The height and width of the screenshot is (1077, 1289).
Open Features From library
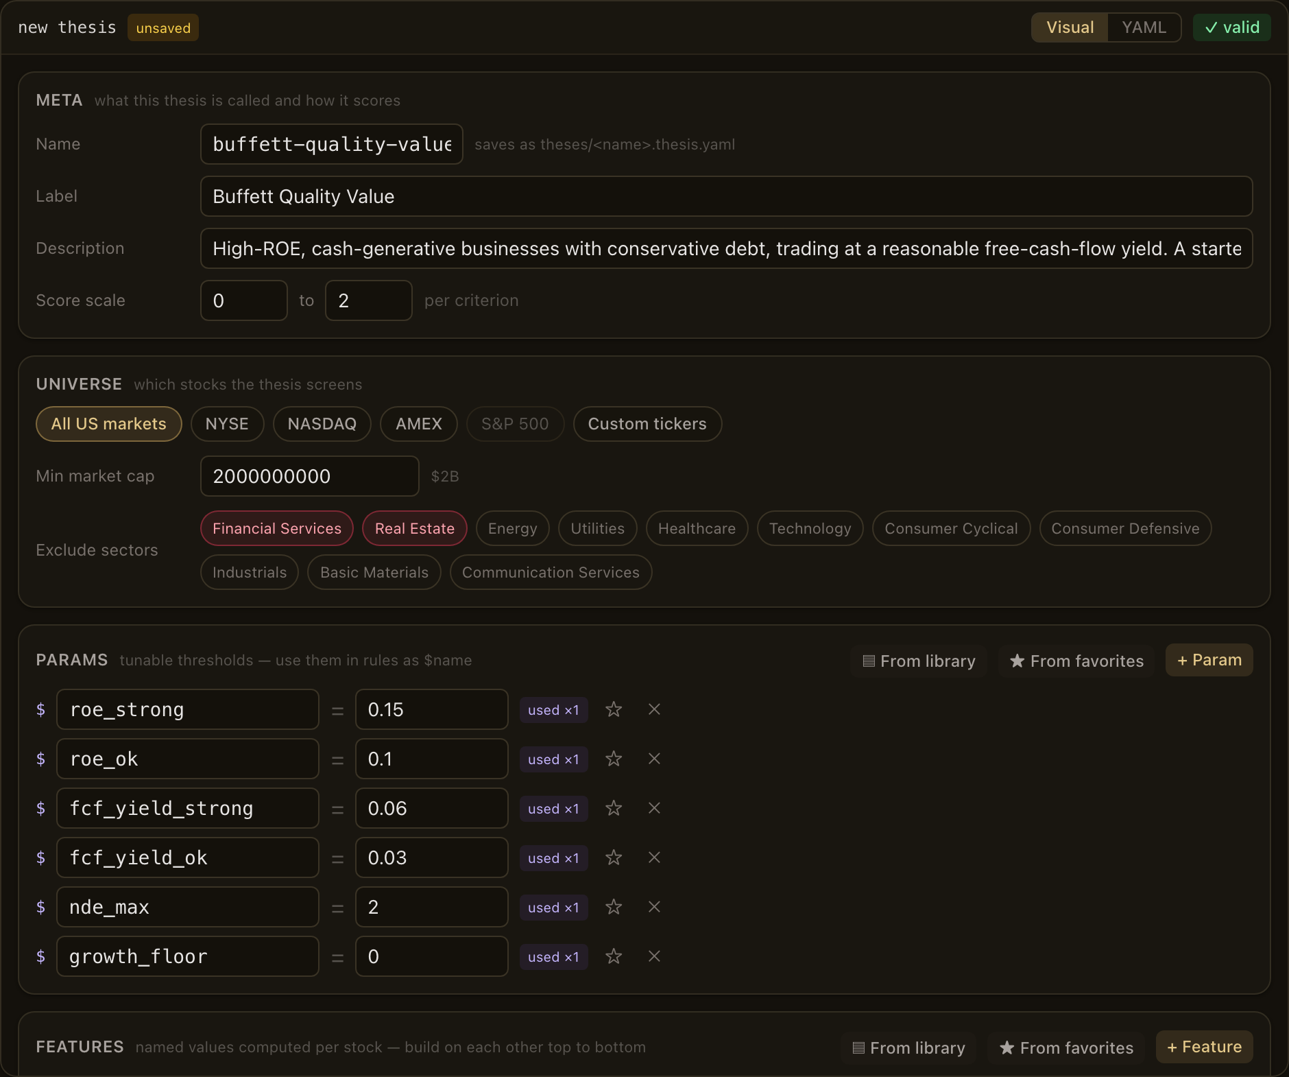coord(908,1048)
